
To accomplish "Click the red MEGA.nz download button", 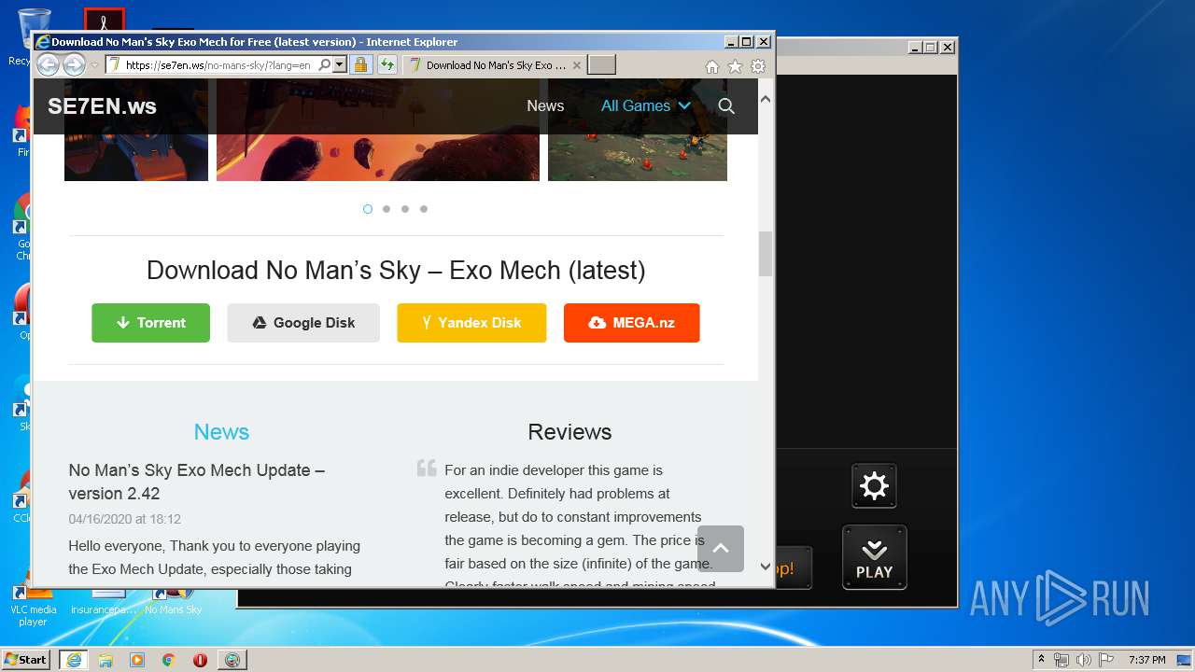I will [x=631, y=323].
